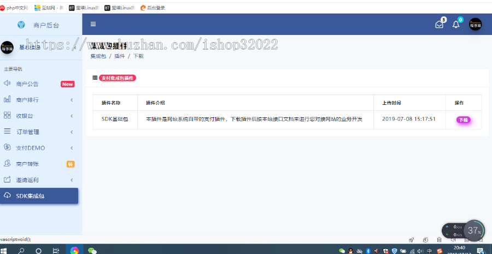The height and width of the screenshot is (254, 492).
Task: Click the 支付集成包插件 pink badge
Action: [x=118, y=78]
